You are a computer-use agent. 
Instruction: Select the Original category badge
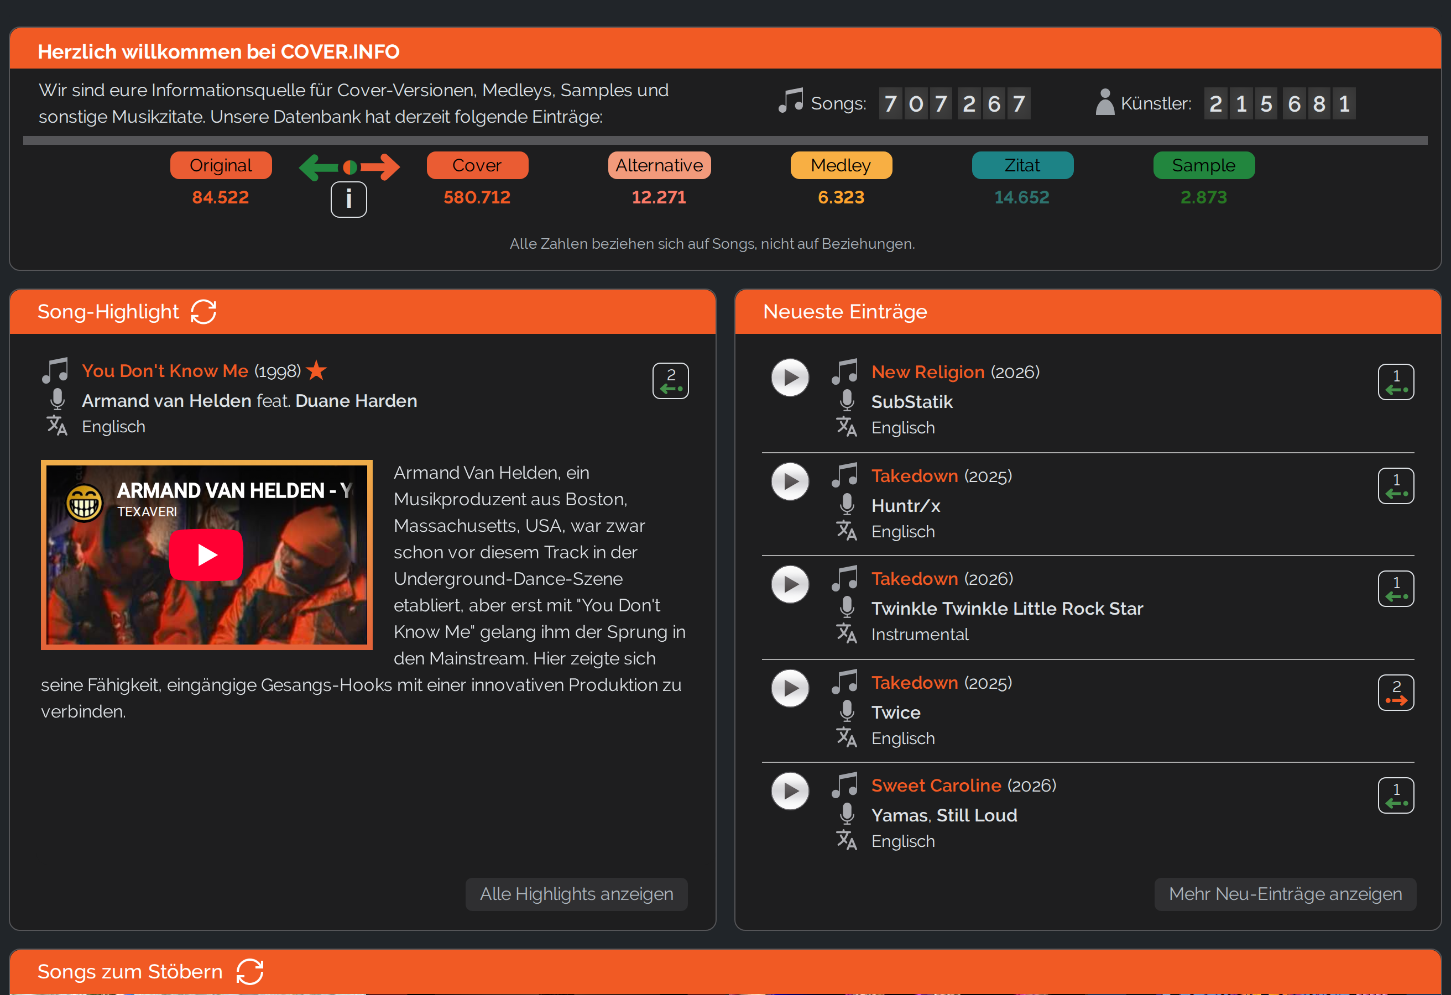(x=221, y=165)
